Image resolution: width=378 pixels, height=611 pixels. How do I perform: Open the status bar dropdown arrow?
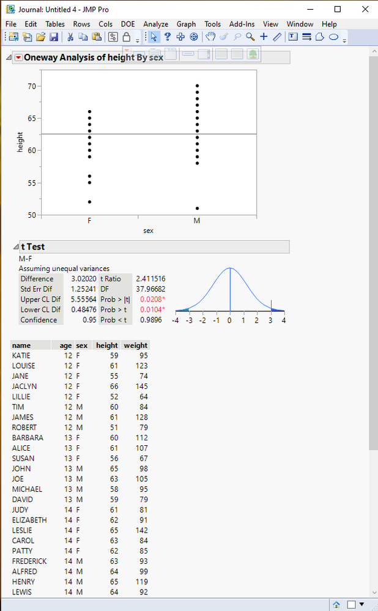362,605
